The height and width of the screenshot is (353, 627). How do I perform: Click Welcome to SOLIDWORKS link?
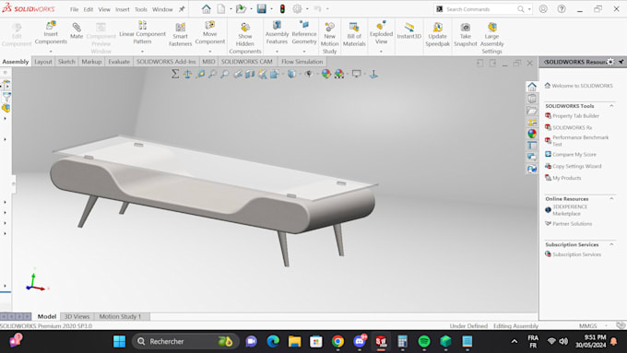tap(578, 86)
